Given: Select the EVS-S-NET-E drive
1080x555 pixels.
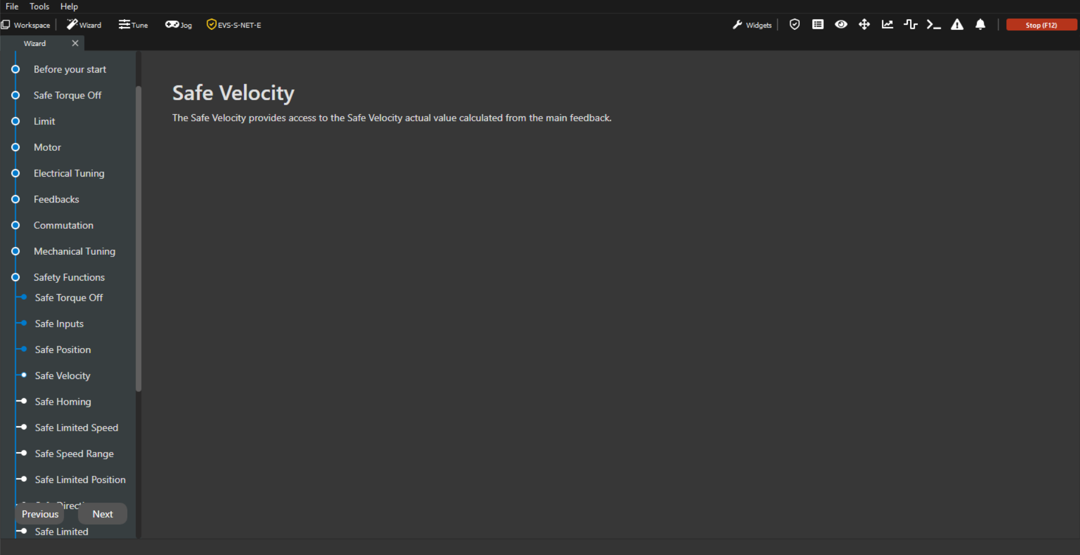Looking at the screenshot, I should point(234,25).
